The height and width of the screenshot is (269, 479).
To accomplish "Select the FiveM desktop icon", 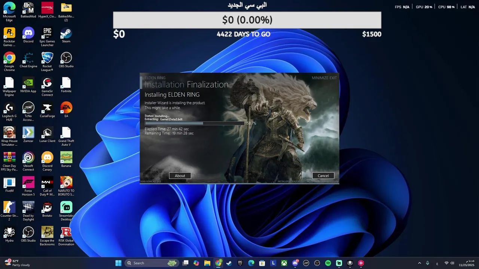I will (x=9, y=185).
